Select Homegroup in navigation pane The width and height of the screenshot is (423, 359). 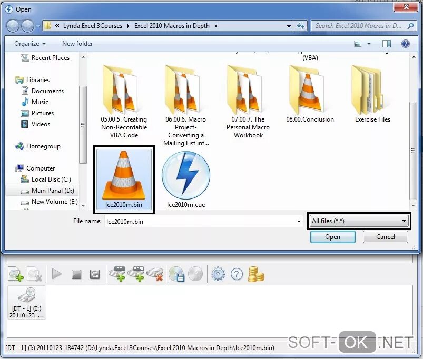click(38, 146)
